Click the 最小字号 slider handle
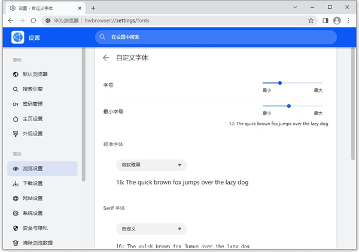359x252 pixels. coord(289,106)
